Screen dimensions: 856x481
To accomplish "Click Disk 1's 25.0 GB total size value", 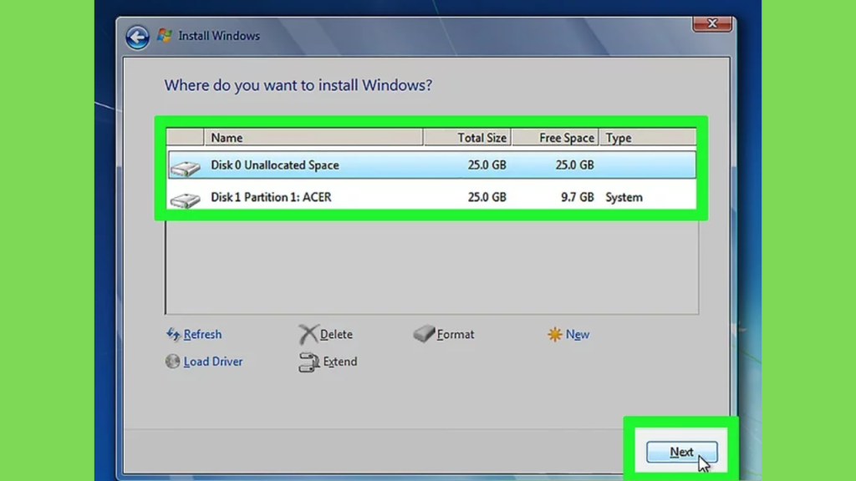I will (487, 197).
